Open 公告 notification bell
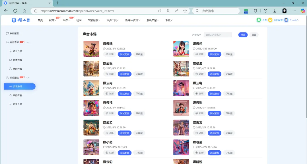This screenshot has width=307, height=164. pos(259,20)
